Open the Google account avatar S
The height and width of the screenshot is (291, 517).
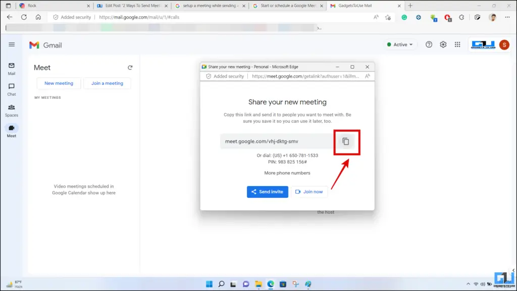(x=504, y=45)
